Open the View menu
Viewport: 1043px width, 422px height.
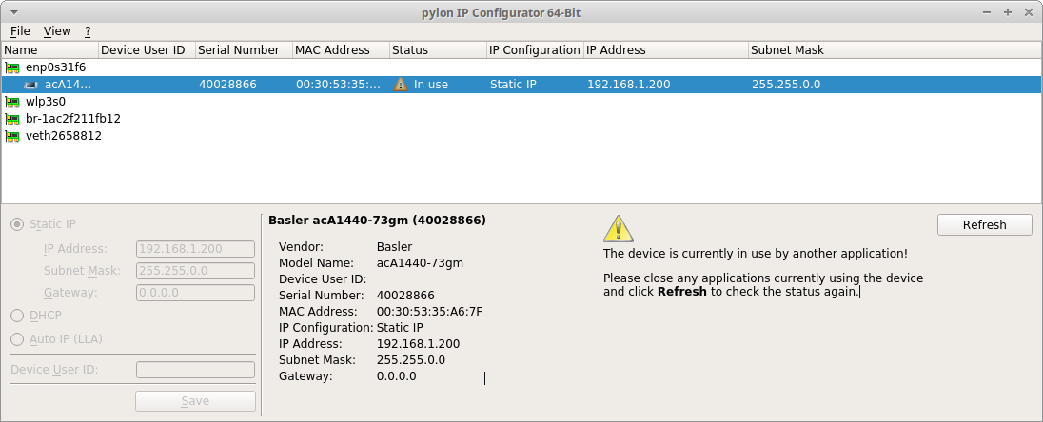pyautogui.click(x=57, y=31)
